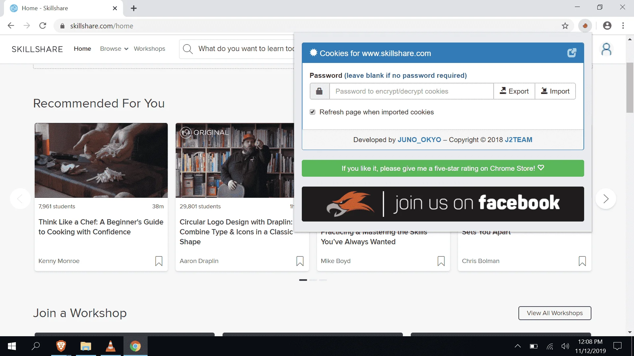
Task: Reload the Skillshare page
Action: tap(43, 26)
